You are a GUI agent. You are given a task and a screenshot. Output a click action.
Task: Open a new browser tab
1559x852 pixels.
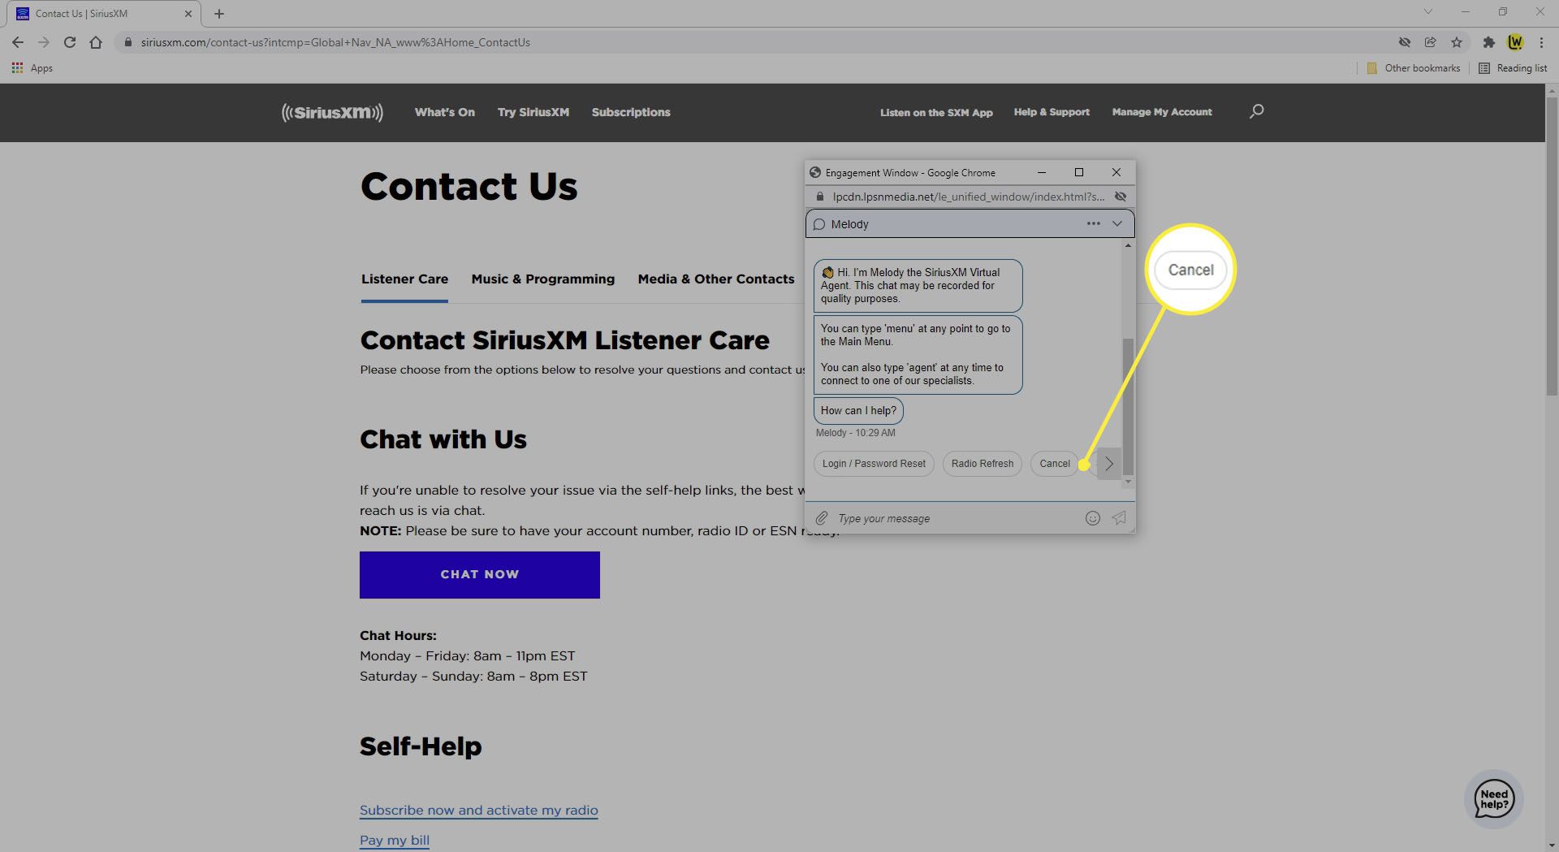point(219,14)
